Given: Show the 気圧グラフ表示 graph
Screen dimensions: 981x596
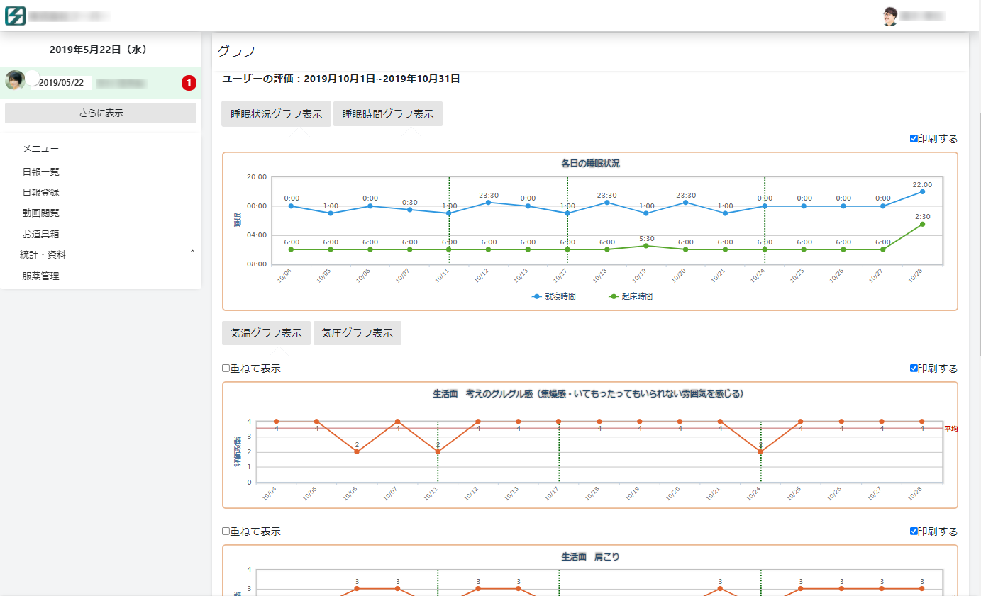Looking at the screenshot, I should 358,333.
